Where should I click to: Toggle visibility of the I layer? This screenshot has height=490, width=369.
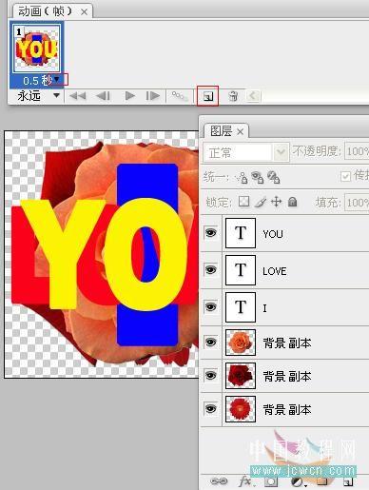pos(211,307)
